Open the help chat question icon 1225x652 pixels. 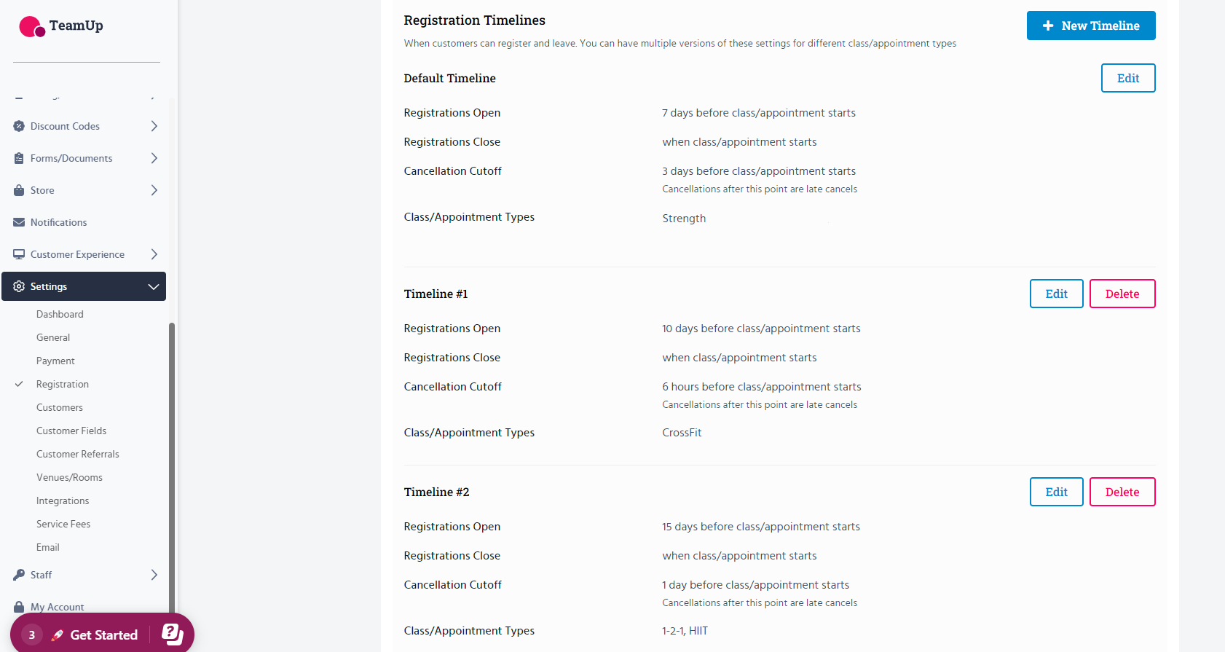pos(172,634)
